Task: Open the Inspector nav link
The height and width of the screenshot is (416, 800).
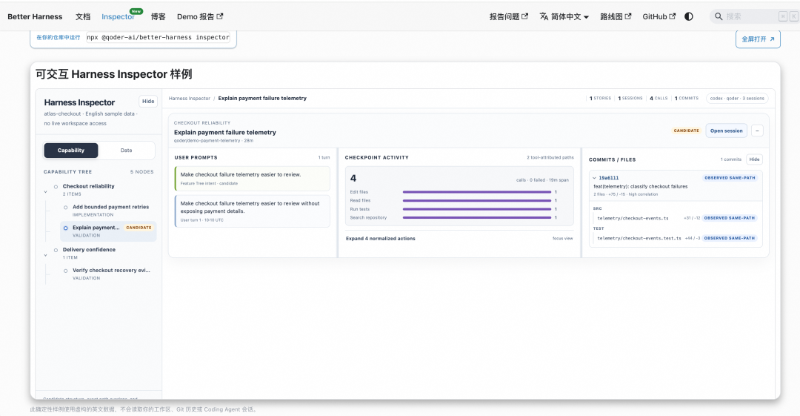Action: tap(118, 16)
